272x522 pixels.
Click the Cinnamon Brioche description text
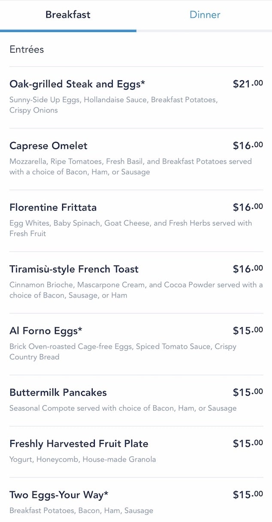(x=136, y=290)
